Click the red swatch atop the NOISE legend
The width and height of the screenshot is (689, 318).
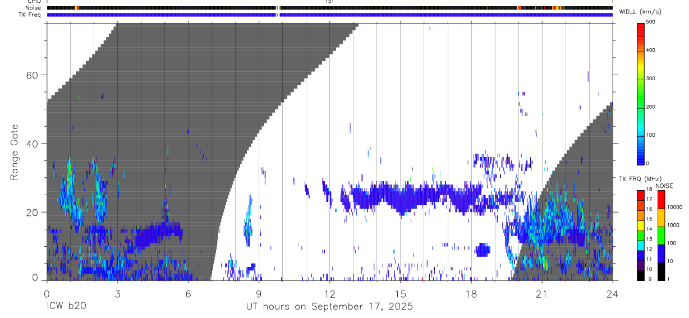(x=661, y=200)
